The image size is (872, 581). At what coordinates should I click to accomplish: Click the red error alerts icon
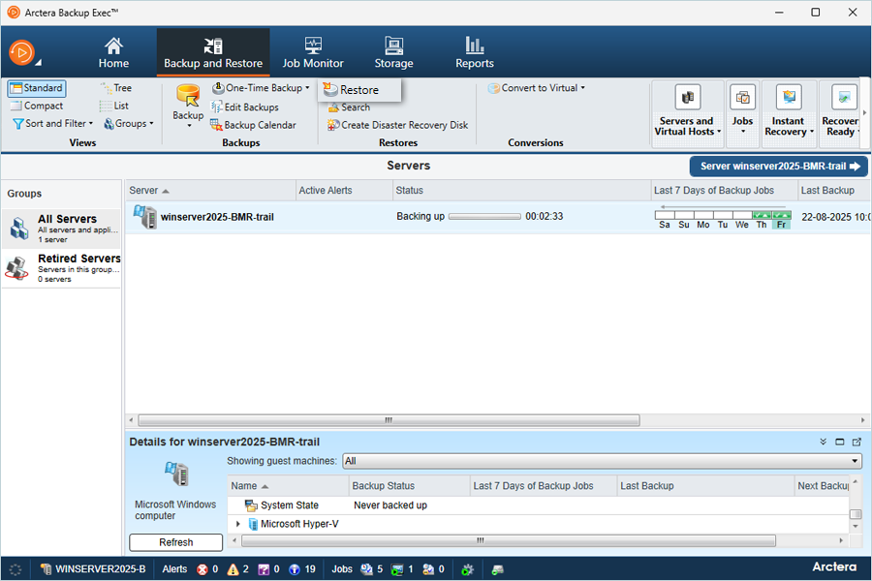coord(202,569)
